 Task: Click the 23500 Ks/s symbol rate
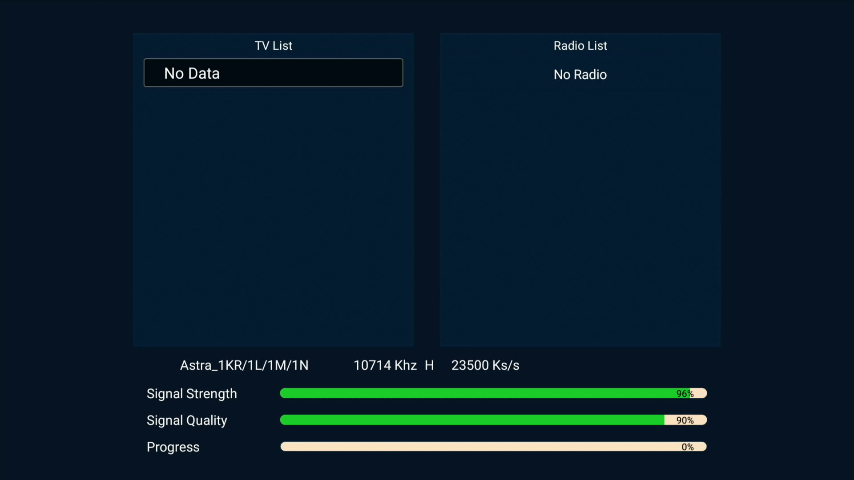pyautogui.click(x=485, y=365)
